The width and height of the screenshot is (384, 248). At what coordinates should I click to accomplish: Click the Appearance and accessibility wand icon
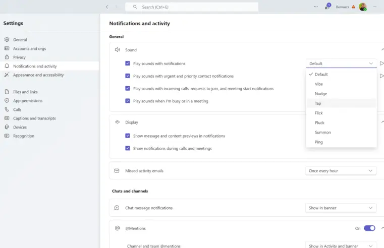click(x=7, y=75)
